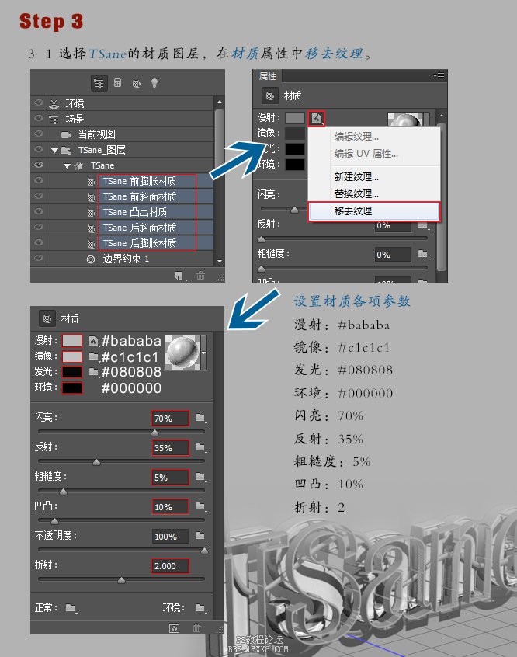Click material preview sphere in bottom panel
Viewport: 517px width, 657px height.
[182, 353]
